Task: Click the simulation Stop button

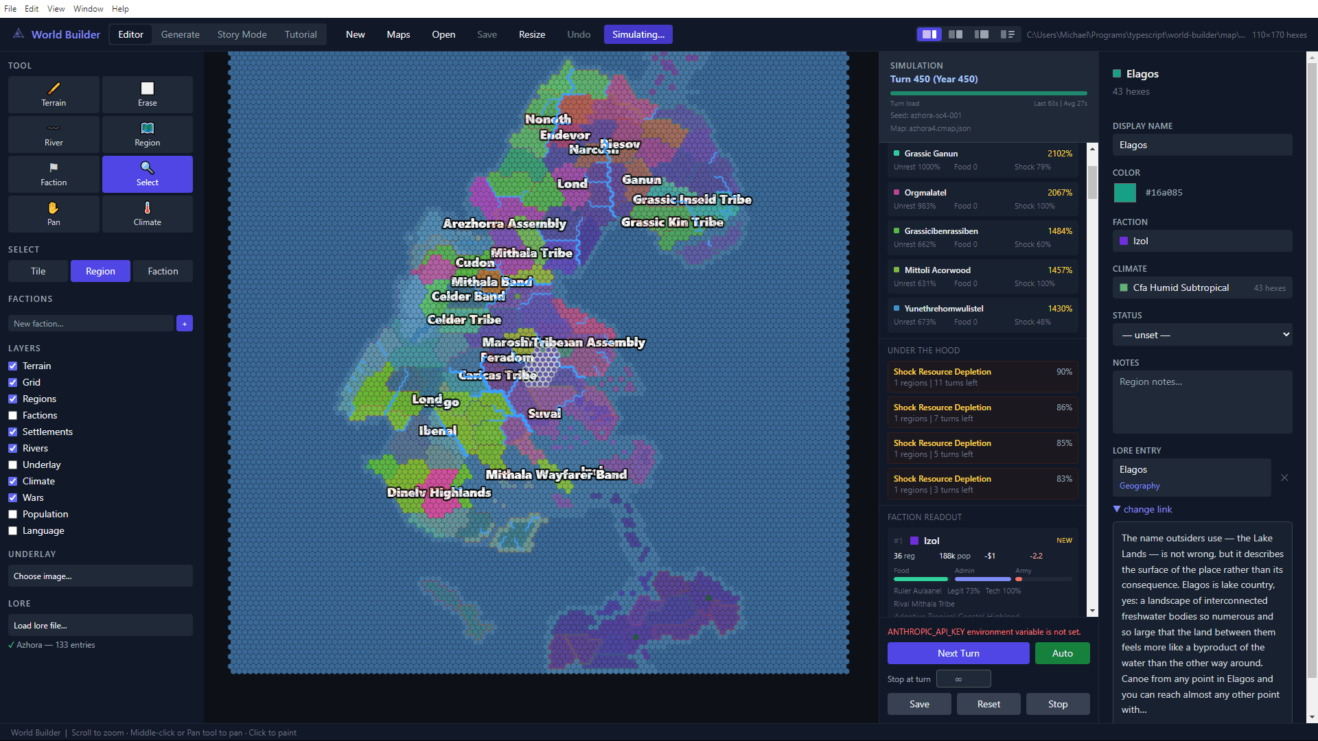Action: (x=1058, y=704)
